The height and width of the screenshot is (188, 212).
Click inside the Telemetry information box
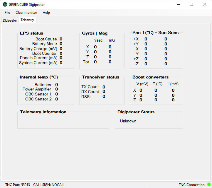pos(63,121)
